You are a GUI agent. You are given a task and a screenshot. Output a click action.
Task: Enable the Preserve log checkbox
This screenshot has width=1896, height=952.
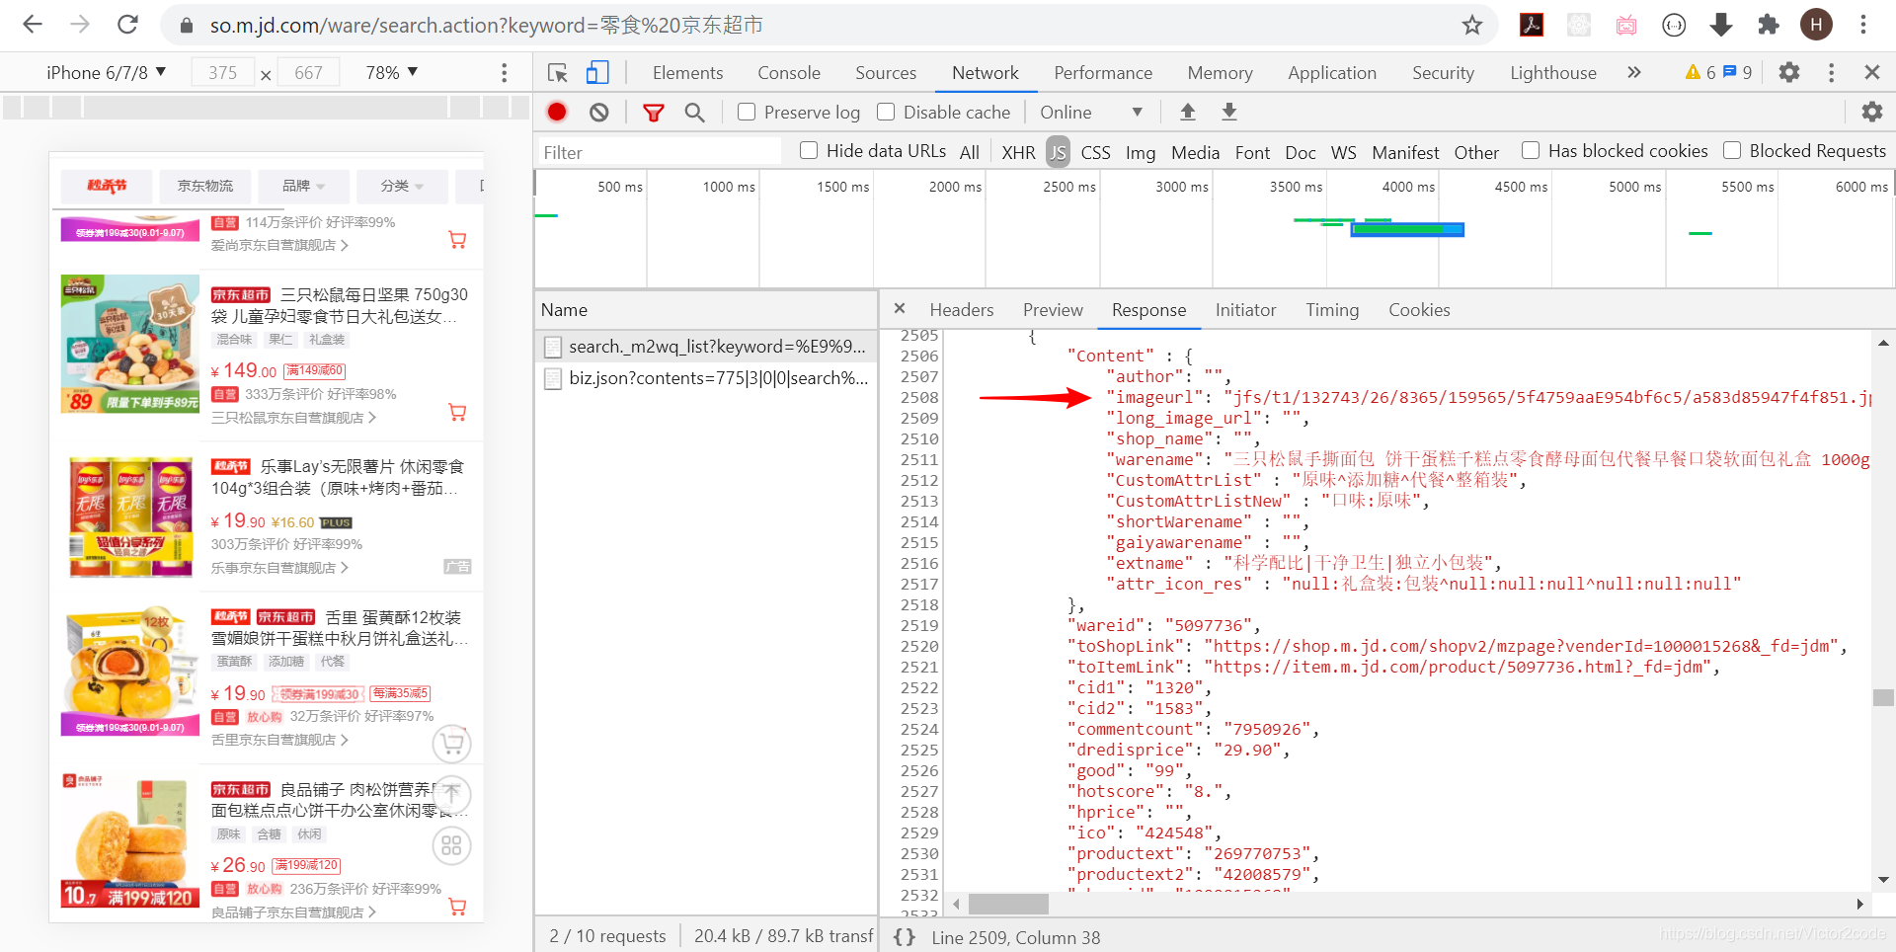[x=747, y=112]
